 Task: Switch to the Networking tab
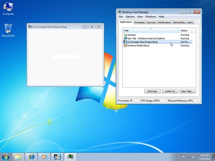point(179,22)
